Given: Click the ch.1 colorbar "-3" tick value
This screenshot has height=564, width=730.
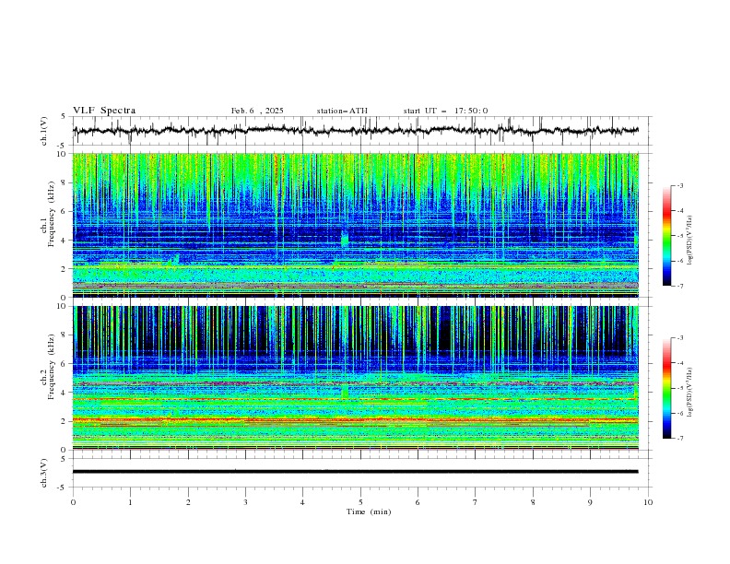Looking at the screenshot, I should coord(680,185).
